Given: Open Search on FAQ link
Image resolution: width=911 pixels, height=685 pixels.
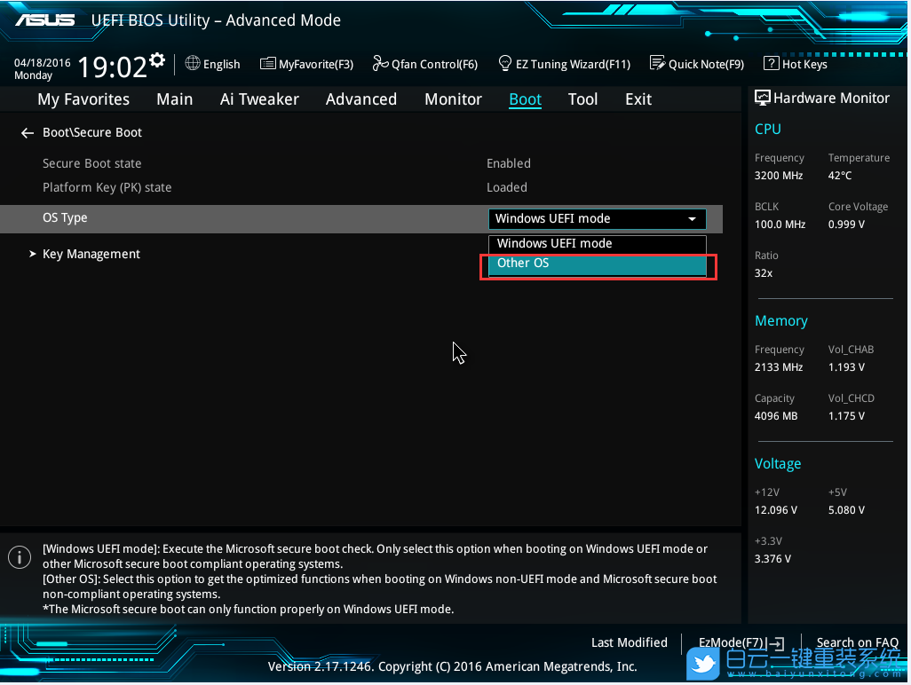Looking at the screenshot, I should [x=857, y=642].
